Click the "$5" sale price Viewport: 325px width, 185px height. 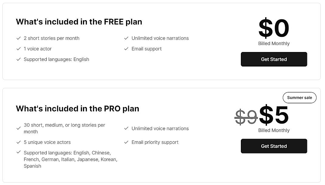pyautogui.click(x=274, y=115)
